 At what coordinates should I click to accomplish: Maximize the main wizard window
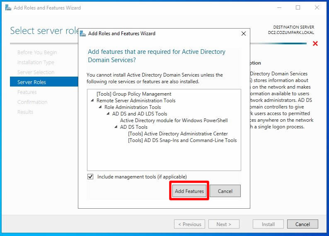tap(298, 7)
